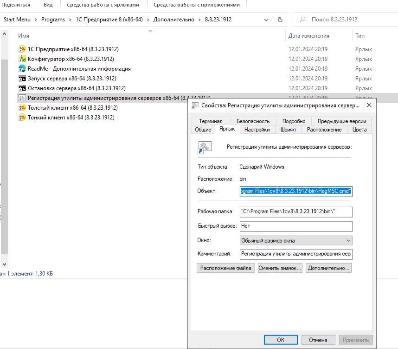398x349 pixels.
Task: Click the Комментарий field
Action: click(x=296, y=254)
